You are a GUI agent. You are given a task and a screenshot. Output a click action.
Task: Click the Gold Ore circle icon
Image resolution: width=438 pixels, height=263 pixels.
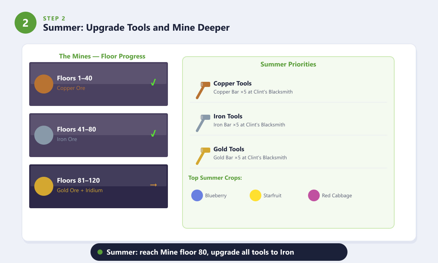[x=44, y=186]
